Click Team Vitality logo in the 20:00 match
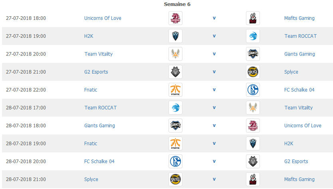The width and height of the screenshot is (333, 189). (175, 54)
